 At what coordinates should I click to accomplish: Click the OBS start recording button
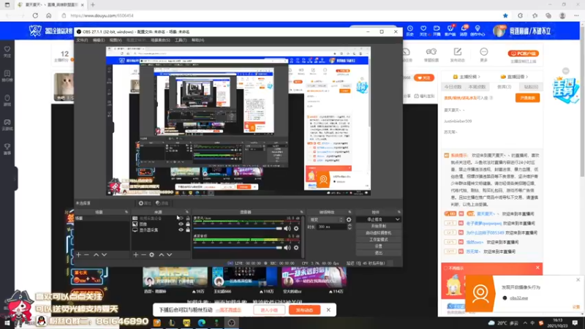tap(378, 226)
